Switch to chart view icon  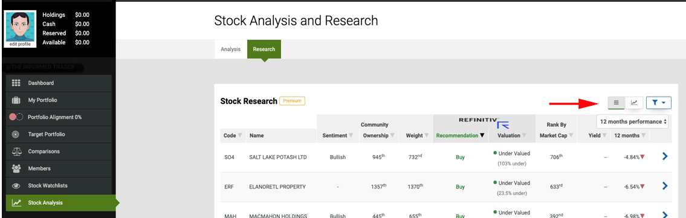point(634,103)
